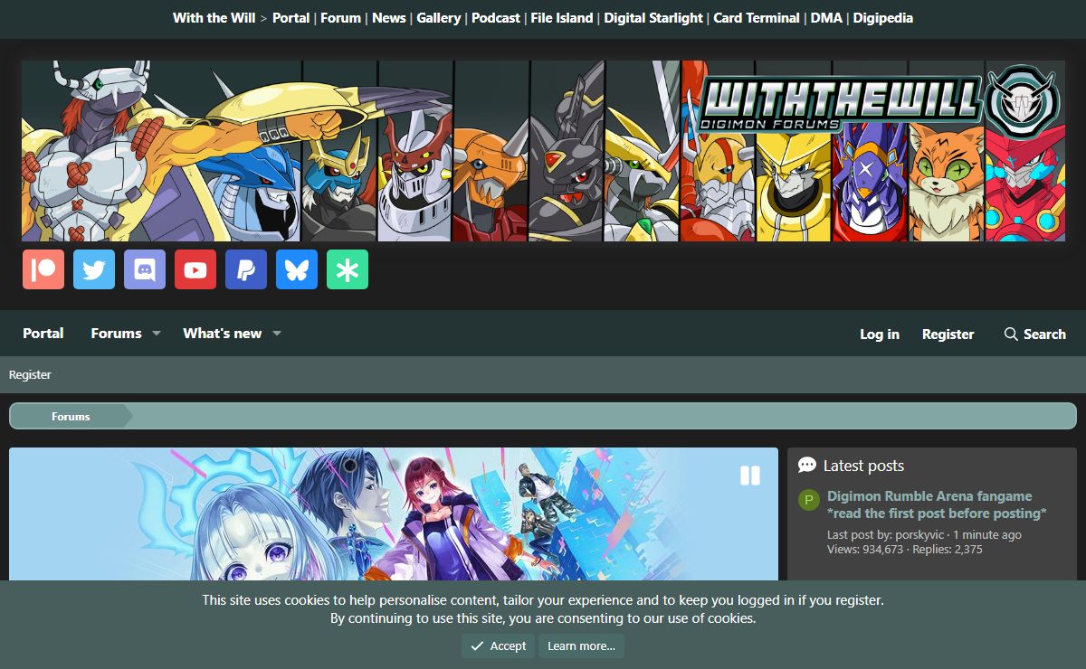Click the WithTheWill round logo emblem

tap(1022, 99)
